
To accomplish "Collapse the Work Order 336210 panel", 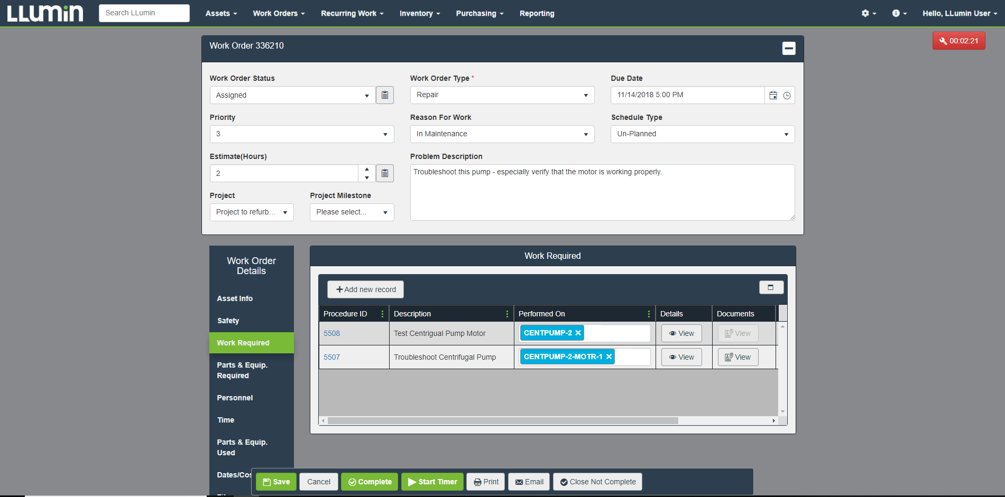I will point(789,48).
